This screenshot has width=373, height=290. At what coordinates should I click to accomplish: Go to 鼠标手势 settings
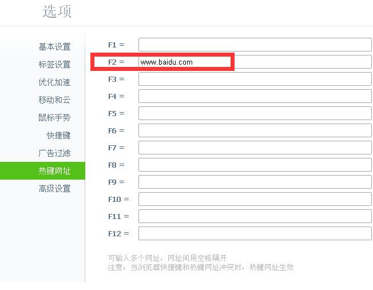point(54,118)
